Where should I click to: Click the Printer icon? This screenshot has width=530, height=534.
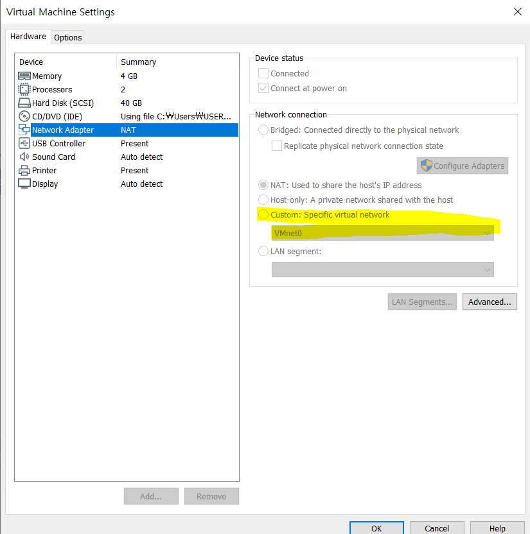(24, 170)
